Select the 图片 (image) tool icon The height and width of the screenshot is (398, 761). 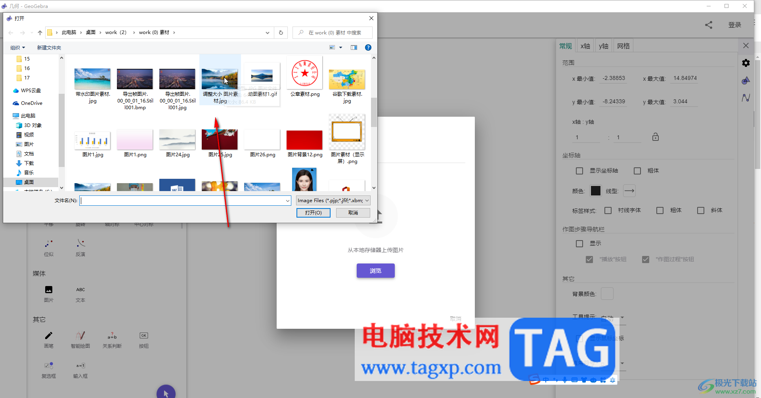(x=49, y=290)
